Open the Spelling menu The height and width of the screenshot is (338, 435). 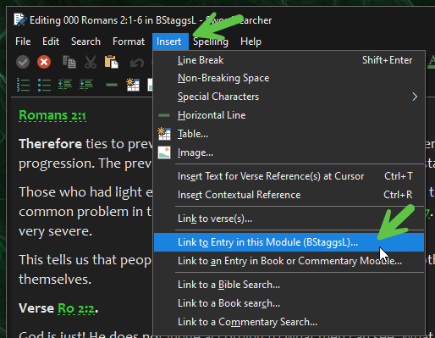pyautogui.click(x=211, y=42)
